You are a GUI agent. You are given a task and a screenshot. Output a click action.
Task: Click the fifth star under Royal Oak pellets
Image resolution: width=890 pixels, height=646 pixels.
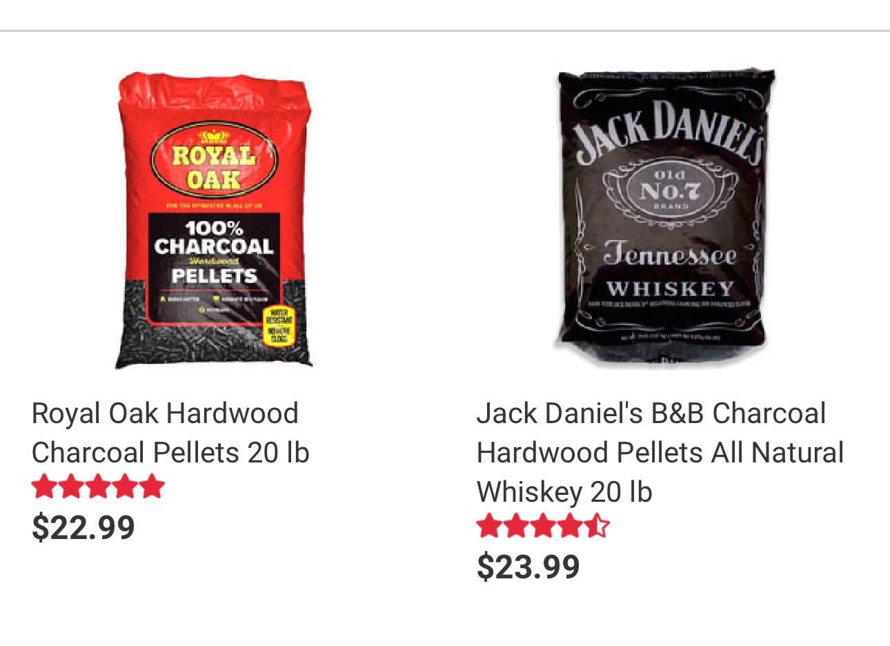[152, 487]
